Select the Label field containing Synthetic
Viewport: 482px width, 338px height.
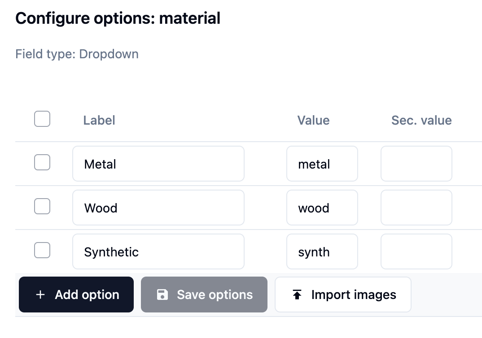tap(158, 251)
